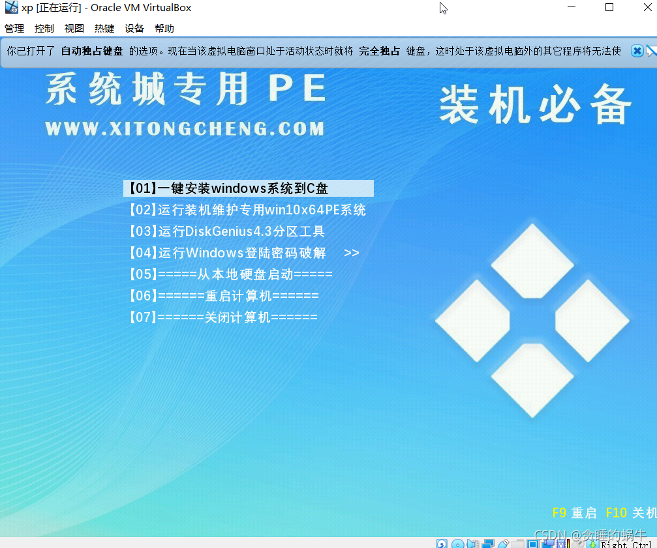Open the 设备 menu

(134, 29)
